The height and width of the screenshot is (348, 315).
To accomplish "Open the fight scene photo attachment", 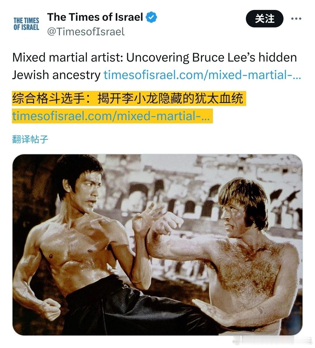I will [x=157, y=244].
